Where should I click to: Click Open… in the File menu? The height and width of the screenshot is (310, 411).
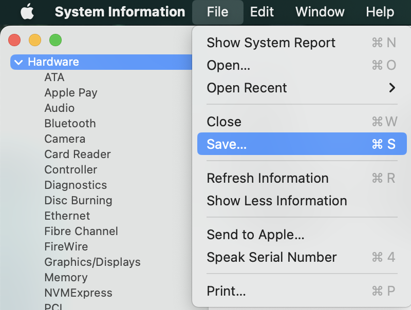point(228,65)
